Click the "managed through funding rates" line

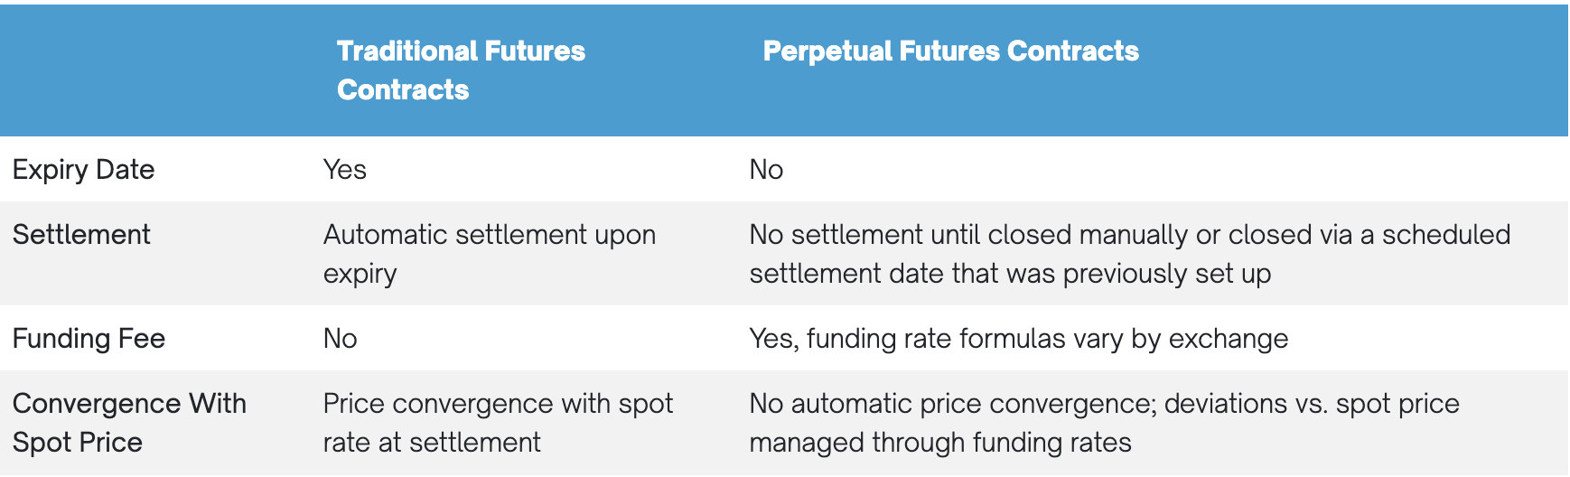coord(939,443)
